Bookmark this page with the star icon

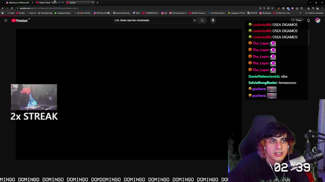tap(272, 8)
